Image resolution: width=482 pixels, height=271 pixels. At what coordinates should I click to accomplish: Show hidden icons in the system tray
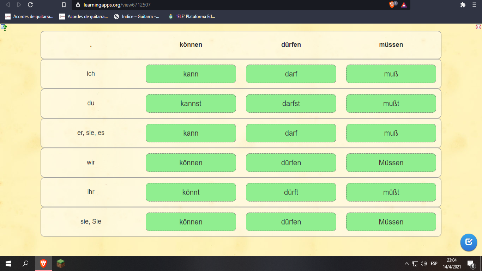pos(407,264)
